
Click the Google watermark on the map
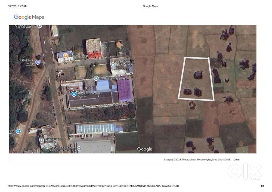point(144,149)
